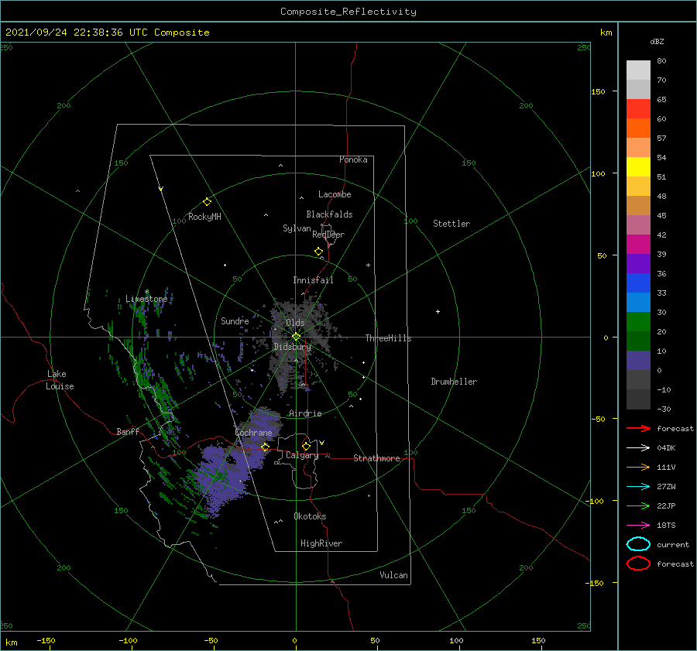
Task: Select the orange 111V arrow icon
Action: tap(638, 467)
